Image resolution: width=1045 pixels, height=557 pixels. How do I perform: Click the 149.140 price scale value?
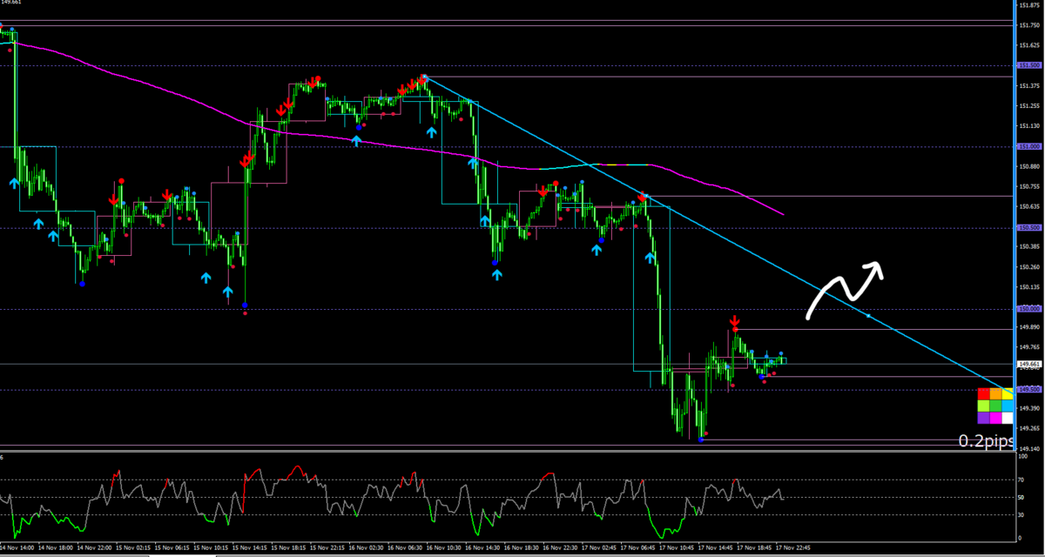(1029, 448)
